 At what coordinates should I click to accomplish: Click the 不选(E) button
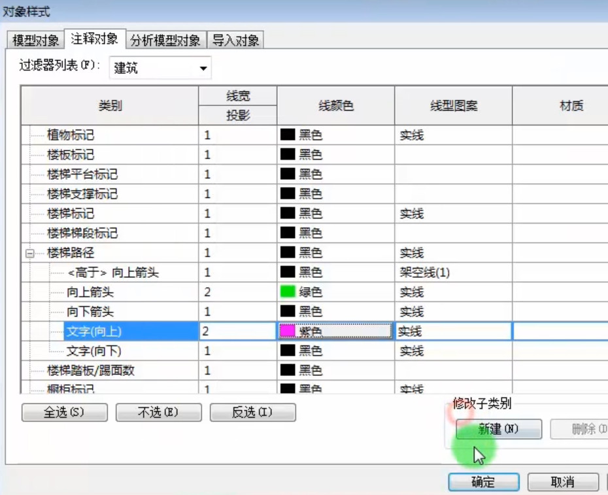pyautogui.click(x=159, y=412)
